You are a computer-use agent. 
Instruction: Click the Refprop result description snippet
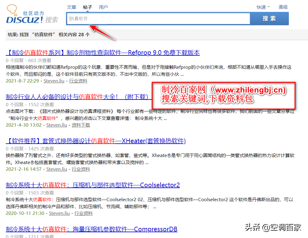(148, 71)
